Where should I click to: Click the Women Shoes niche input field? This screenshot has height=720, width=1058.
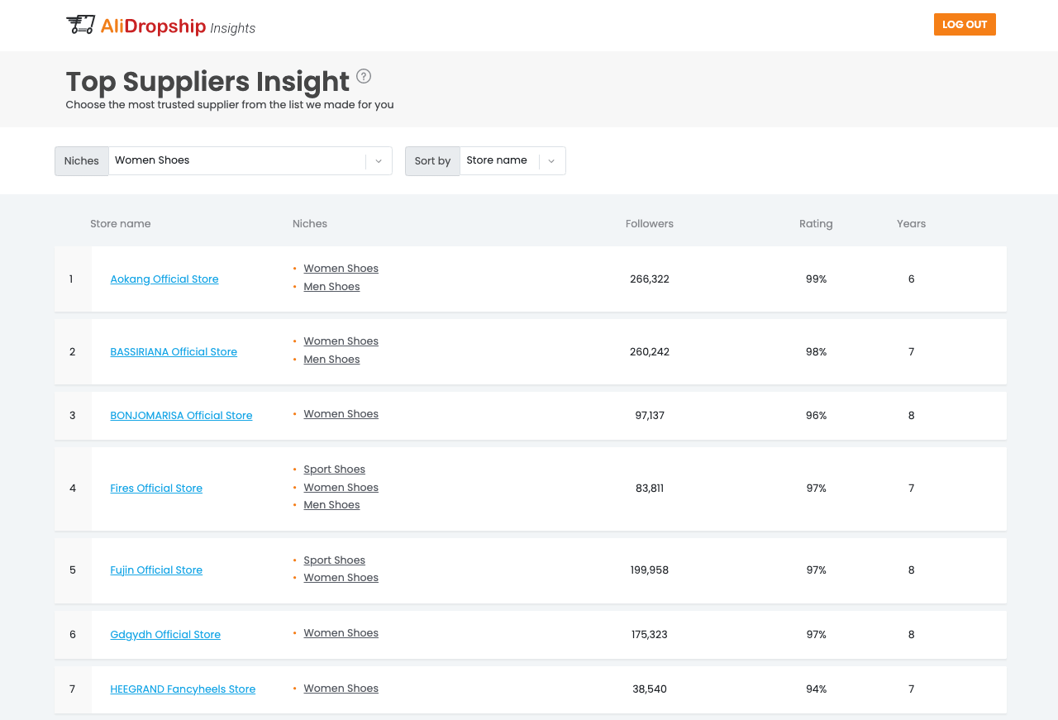(236, 160)
